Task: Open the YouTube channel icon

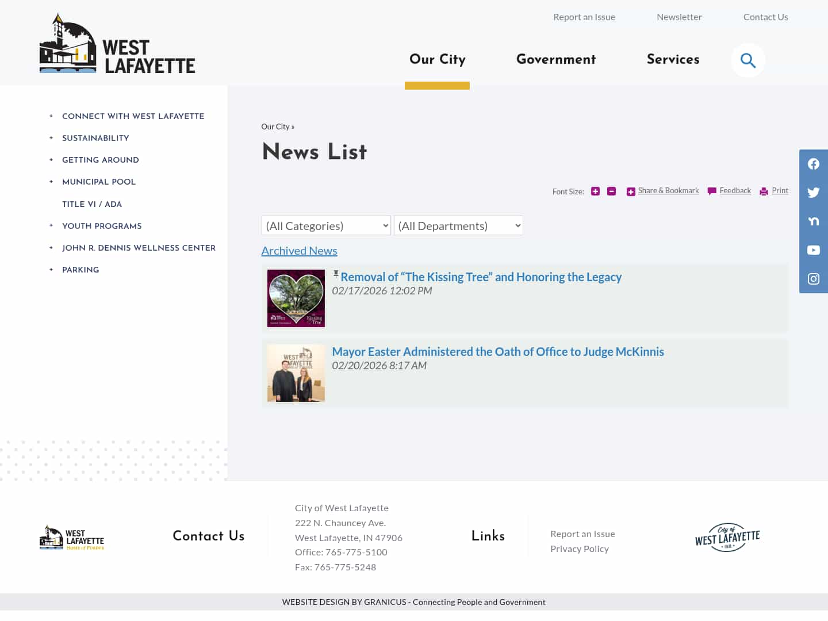Action: point(813,250)
